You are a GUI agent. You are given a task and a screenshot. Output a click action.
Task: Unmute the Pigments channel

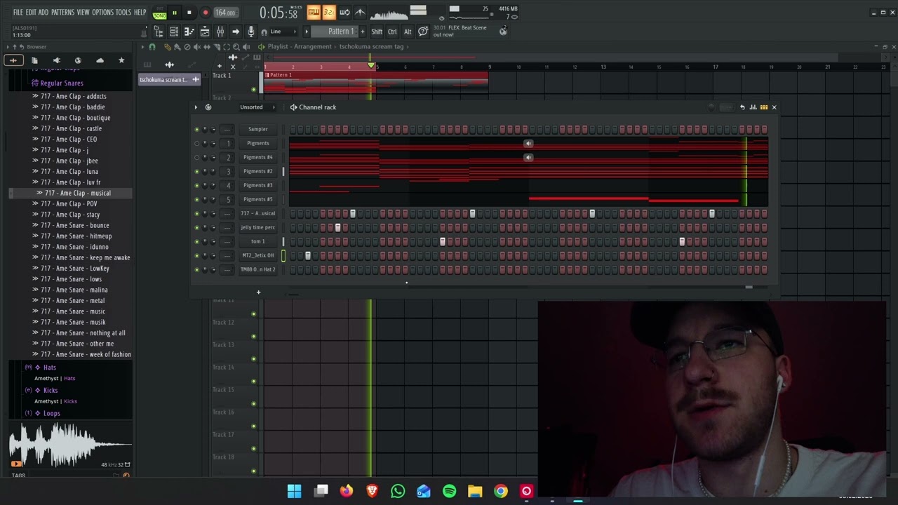196,143
